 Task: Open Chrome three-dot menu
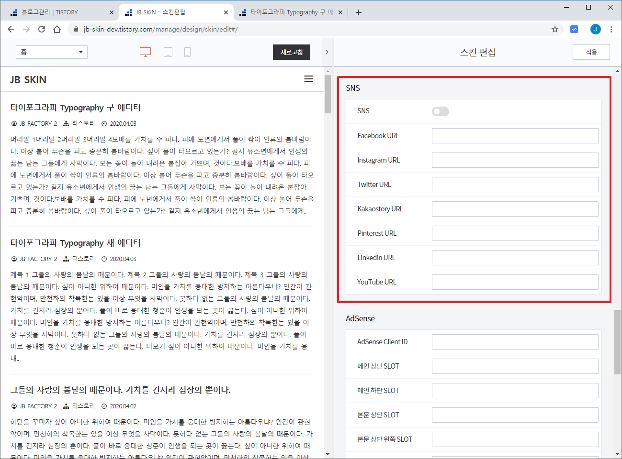tap(611, 29)
